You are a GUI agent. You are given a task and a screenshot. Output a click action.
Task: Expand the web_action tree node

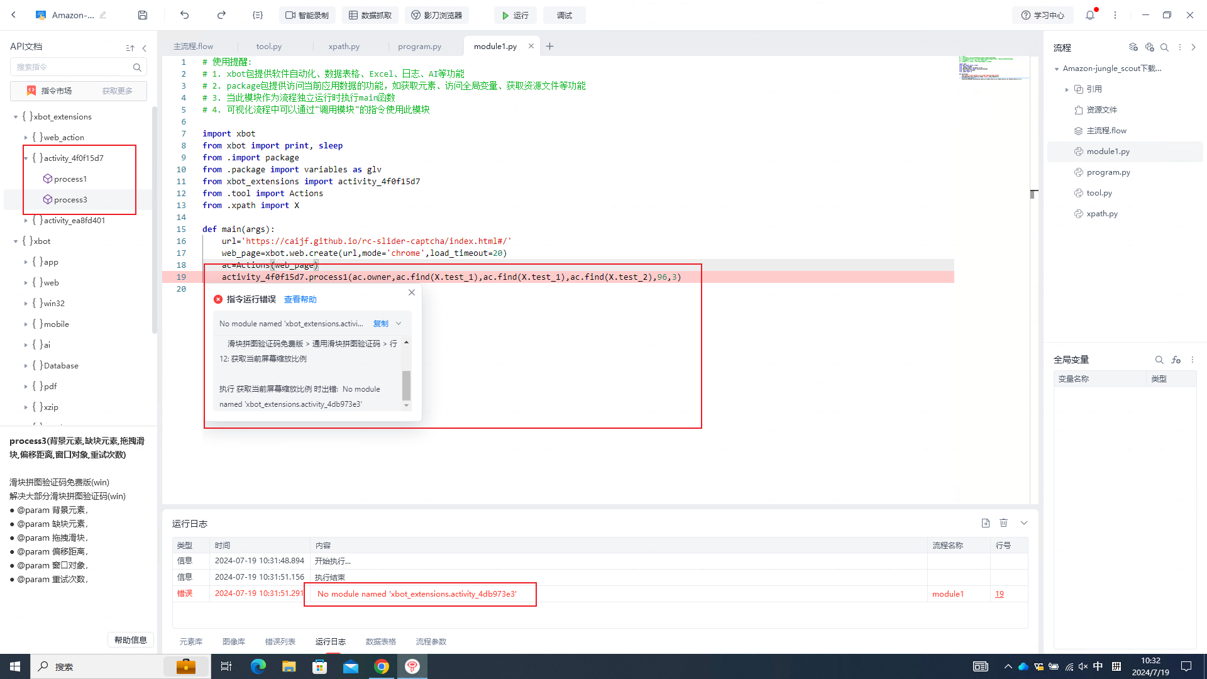pos(26,137)
